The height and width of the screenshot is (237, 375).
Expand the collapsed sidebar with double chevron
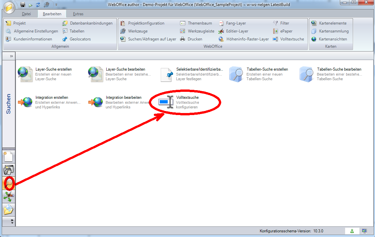[11, 56]
